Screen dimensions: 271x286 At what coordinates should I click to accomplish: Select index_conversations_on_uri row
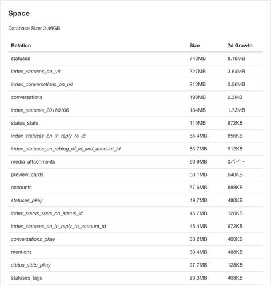point(135,84)
